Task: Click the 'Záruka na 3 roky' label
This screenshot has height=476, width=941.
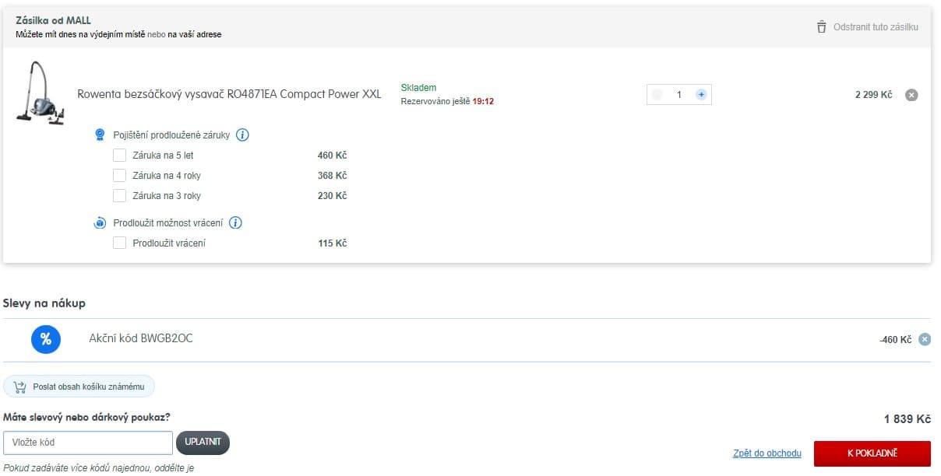Action: click(x=167, y=196)
